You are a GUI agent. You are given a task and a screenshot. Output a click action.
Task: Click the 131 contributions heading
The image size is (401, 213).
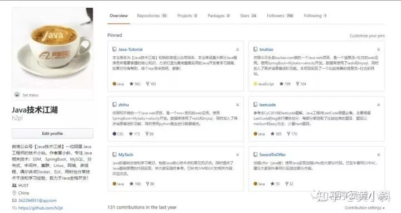click(142, 207)
